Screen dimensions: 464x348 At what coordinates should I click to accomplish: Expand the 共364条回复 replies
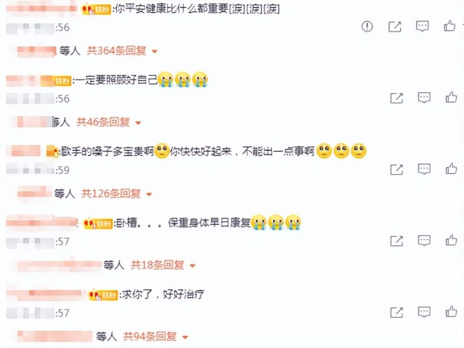pyautogui.click(x=122, y=51)
